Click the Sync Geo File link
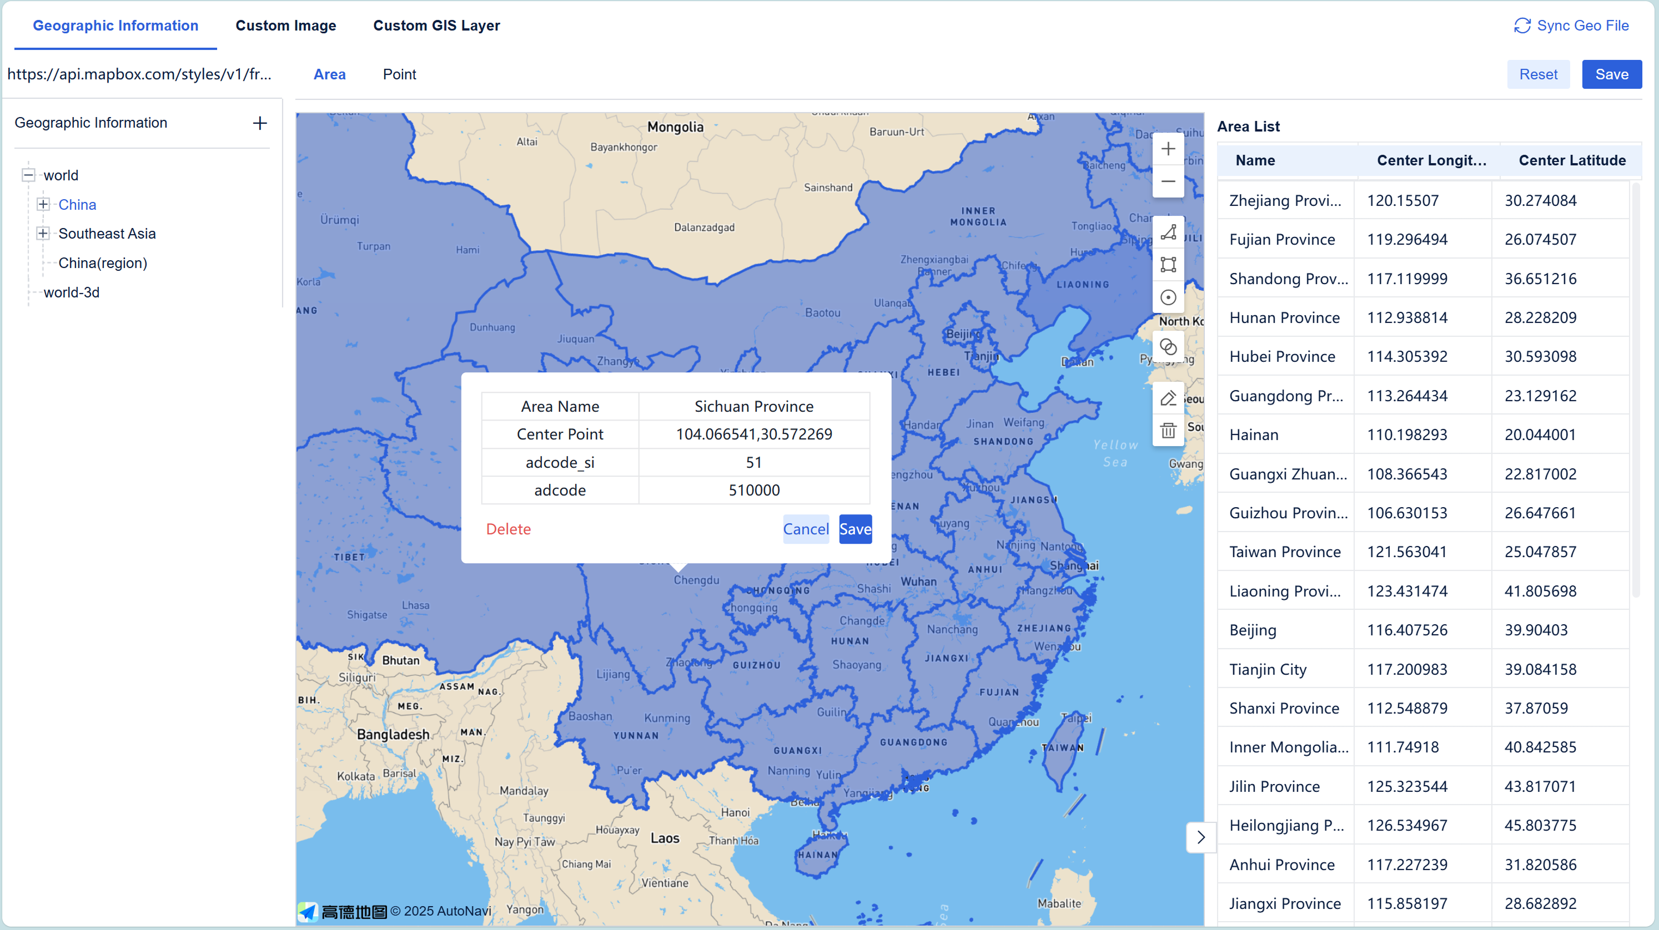 pyautogui.click(x=1571, y=26)
